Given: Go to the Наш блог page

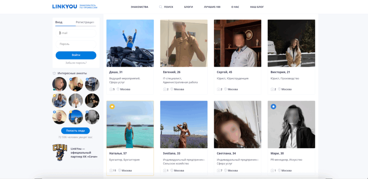Looking at the screenshot, I should click(x=257, y=7).
